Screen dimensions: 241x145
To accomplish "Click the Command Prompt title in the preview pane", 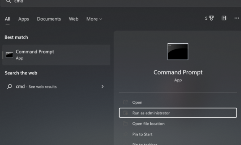I will click(x=178, y=72).
